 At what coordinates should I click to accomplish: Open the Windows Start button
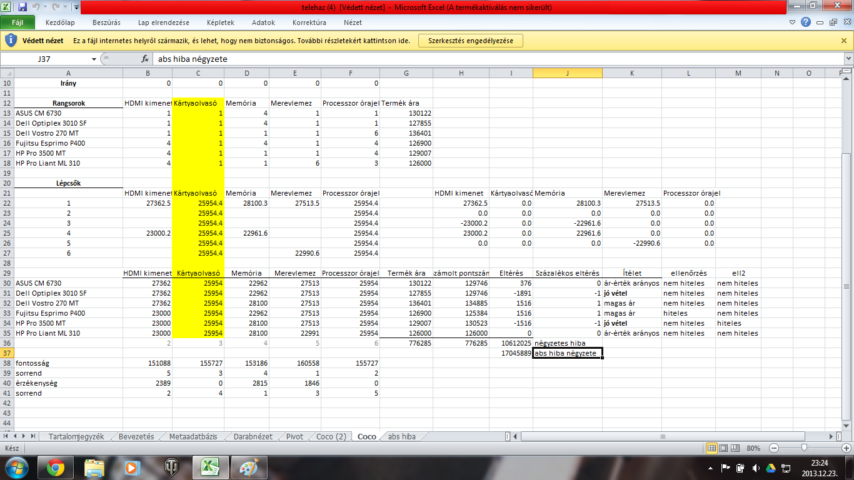[x=17, y=467]
